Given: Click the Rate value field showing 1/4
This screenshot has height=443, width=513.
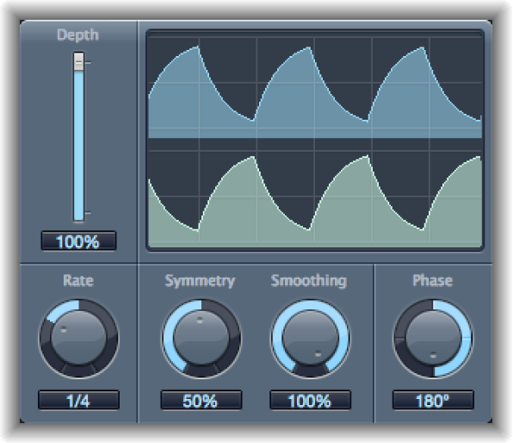Looking at the screenshot, I should [x=78, y=400].
